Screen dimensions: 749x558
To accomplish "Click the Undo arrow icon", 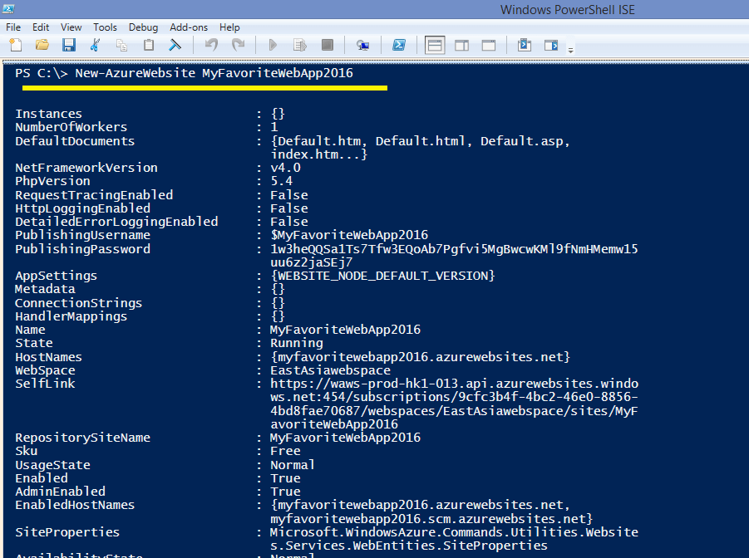I will point(211,45).
